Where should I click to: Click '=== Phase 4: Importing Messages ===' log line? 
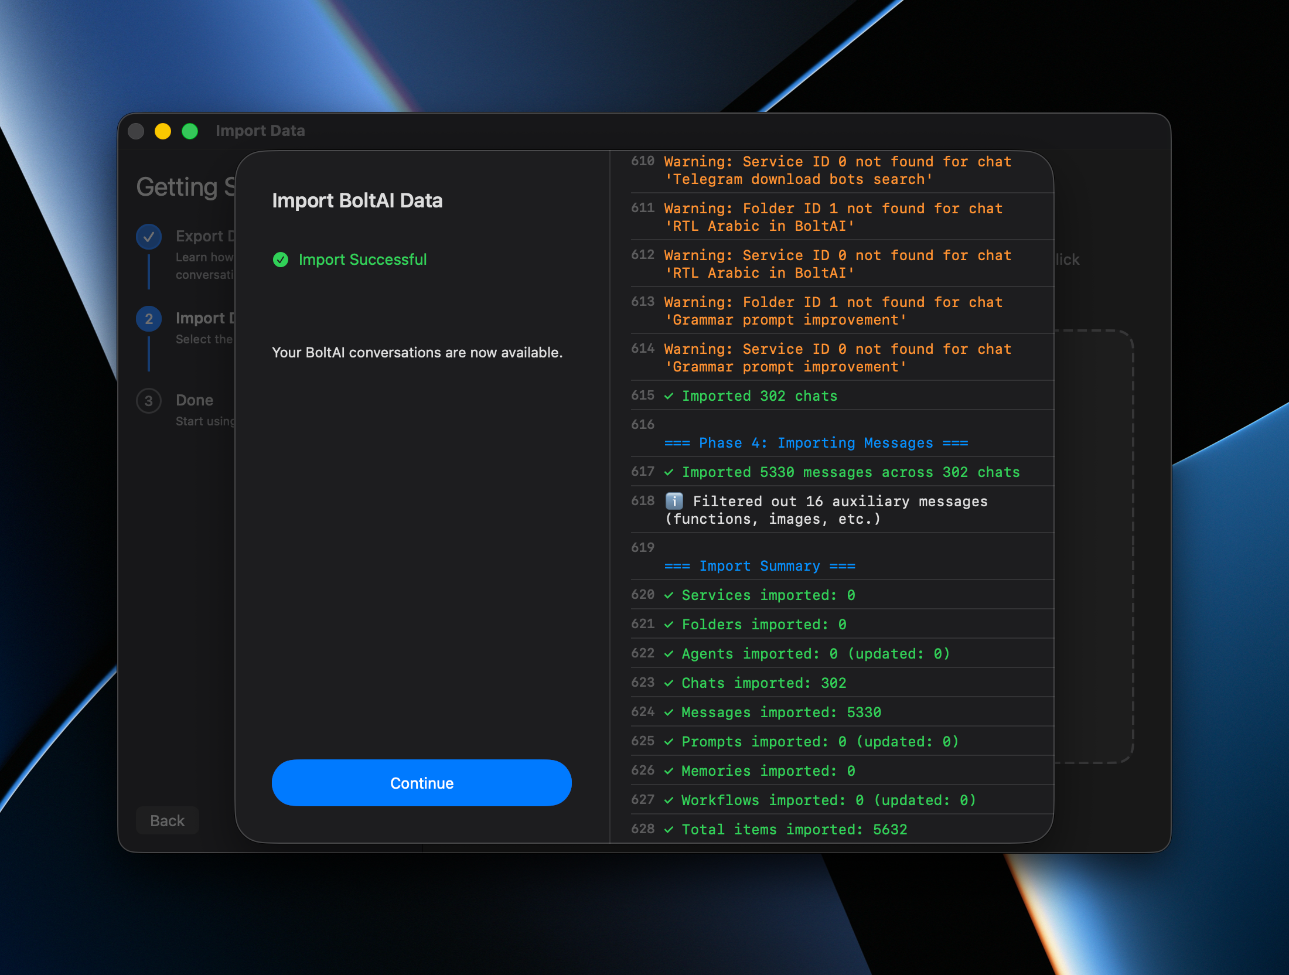pyautogui.click(x=816, y=443)
